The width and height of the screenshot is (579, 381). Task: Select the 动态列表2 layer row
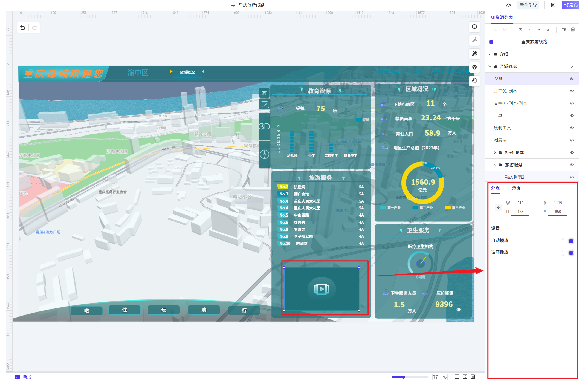click(532, 177)
